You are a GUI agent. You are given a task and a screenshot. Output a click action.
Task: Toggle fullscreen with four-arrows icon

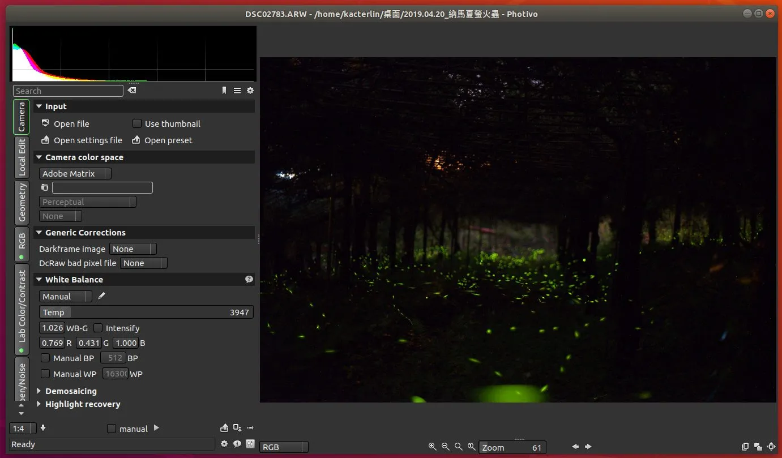771,447
